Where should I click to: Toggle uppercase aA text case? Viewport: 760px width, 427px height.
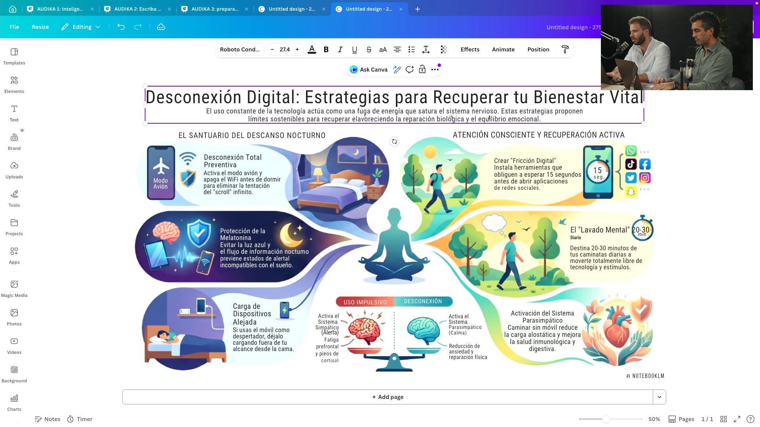(383, 49)
